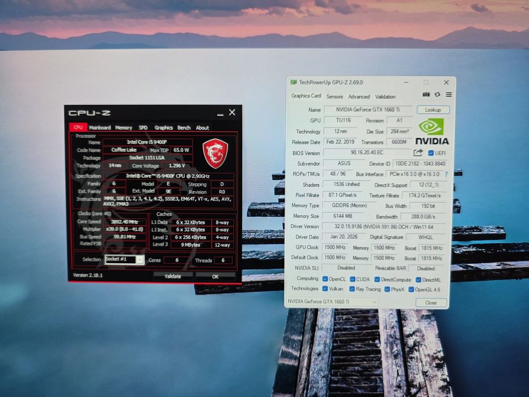Viewport: 529px width, 397px height.
Task: Click the Core Speed value 3892.40 MHz
Action: (125, 222)
